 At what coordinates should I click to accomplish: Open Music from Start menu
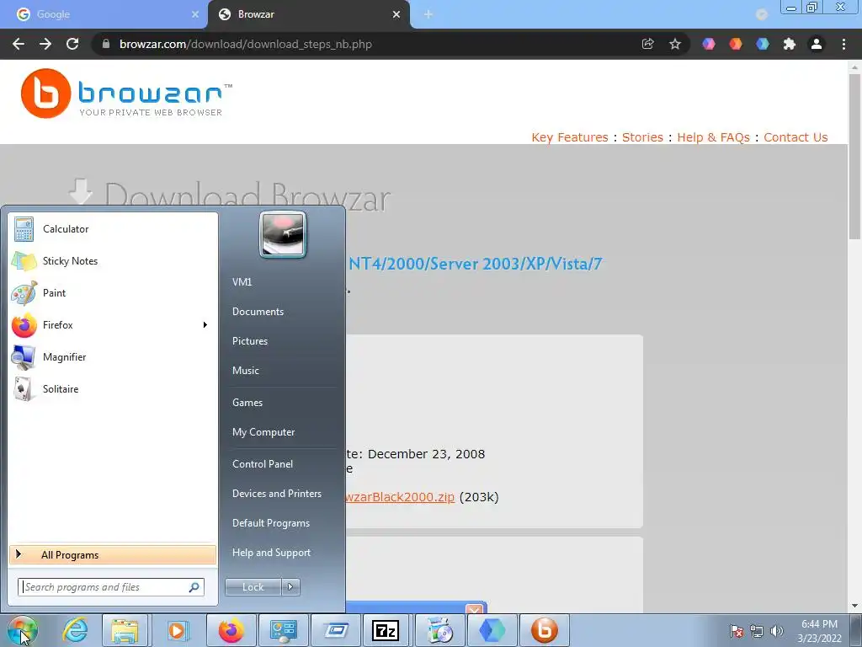[246, 371]
